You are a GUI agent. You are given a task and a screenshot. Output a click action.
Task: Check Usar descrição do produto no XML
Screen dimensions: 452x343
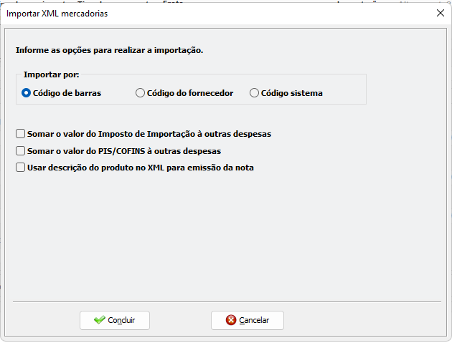pos(20,168)
